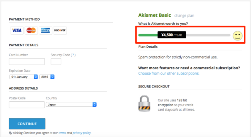
Task: Select the Visa card icon
Action: tap(17, 30)
